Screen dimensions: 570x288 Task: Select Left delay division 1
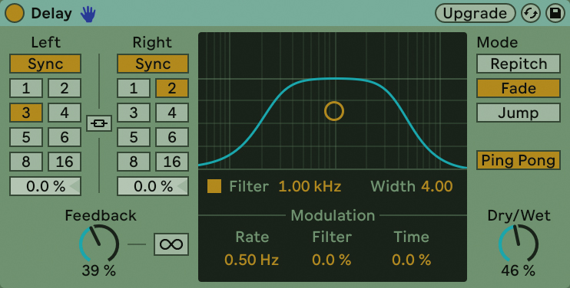26,88
